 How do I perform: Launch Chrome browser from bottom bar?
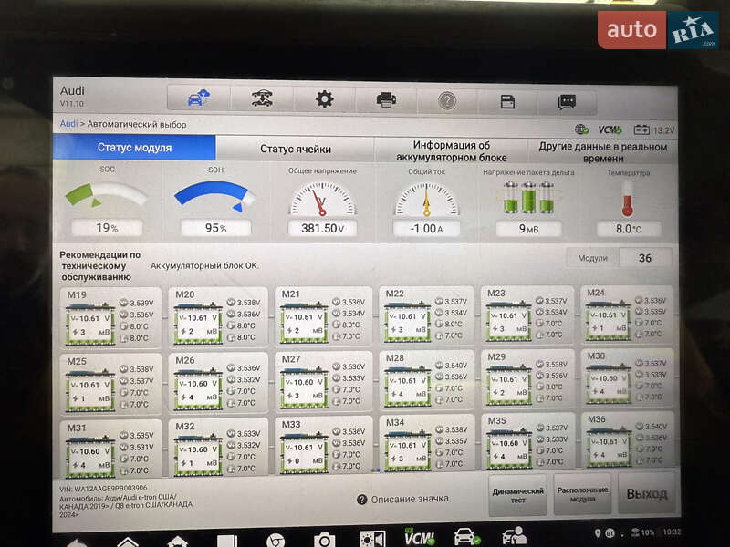click(274, 539)
